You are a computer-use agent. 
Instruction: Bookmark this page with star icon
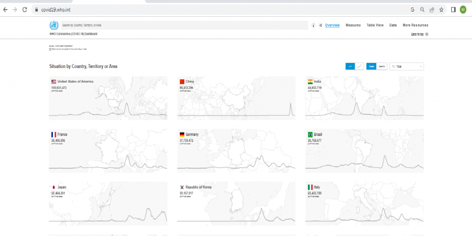[x=441, y=10]
